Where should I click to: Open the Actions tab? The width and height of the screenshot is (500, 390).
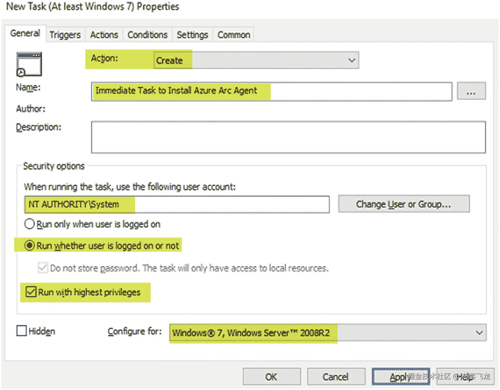click(104, 35)
